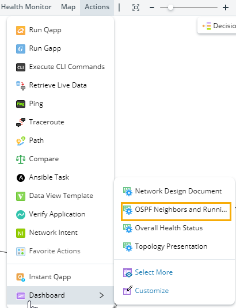This screenshot has width=236, height=308.
Task: Click the Run Qapp orange icon
Action: point(21,31)
